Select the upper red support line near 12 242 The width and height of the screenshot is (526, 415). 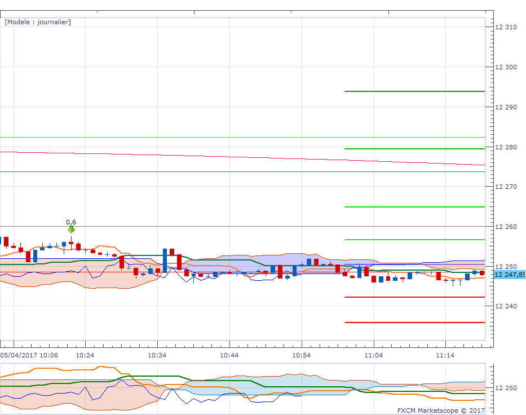click(x=414, y=297)
